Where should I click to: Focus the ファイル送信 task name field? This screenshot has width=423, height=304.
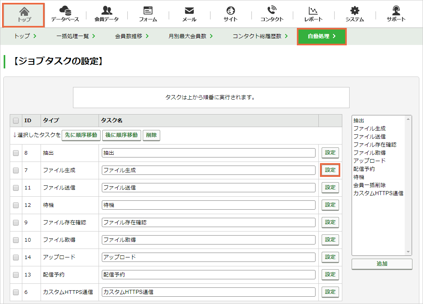tap(208, 187)
